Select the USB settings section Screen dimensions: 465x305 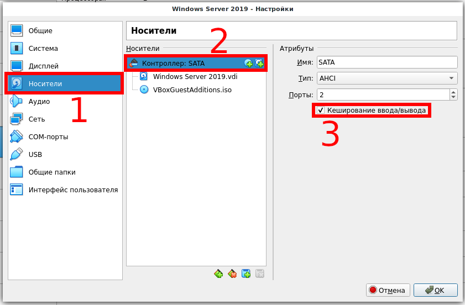[x=35, y=154]
